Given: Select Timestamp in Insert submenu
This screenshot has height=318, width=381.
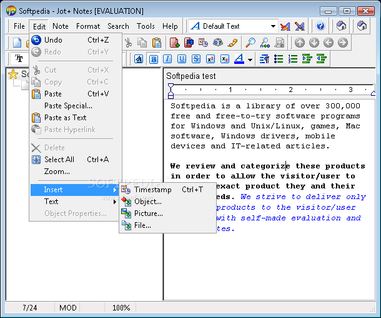Looking at the screenshot, I should (x=167, y=190).
